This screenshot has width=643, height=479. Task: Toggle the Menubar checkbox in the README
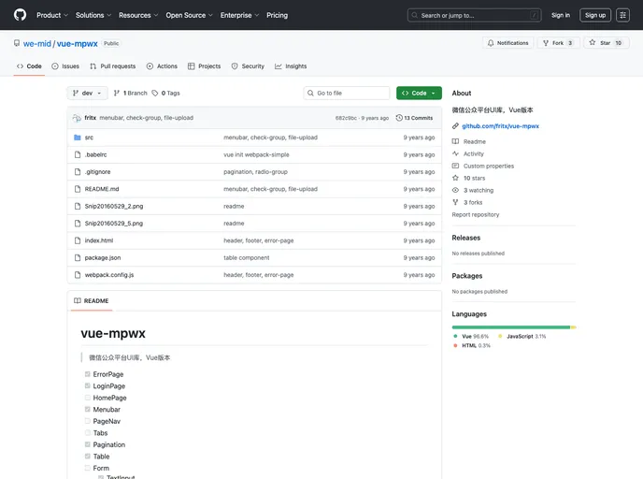tap(87, 409)
